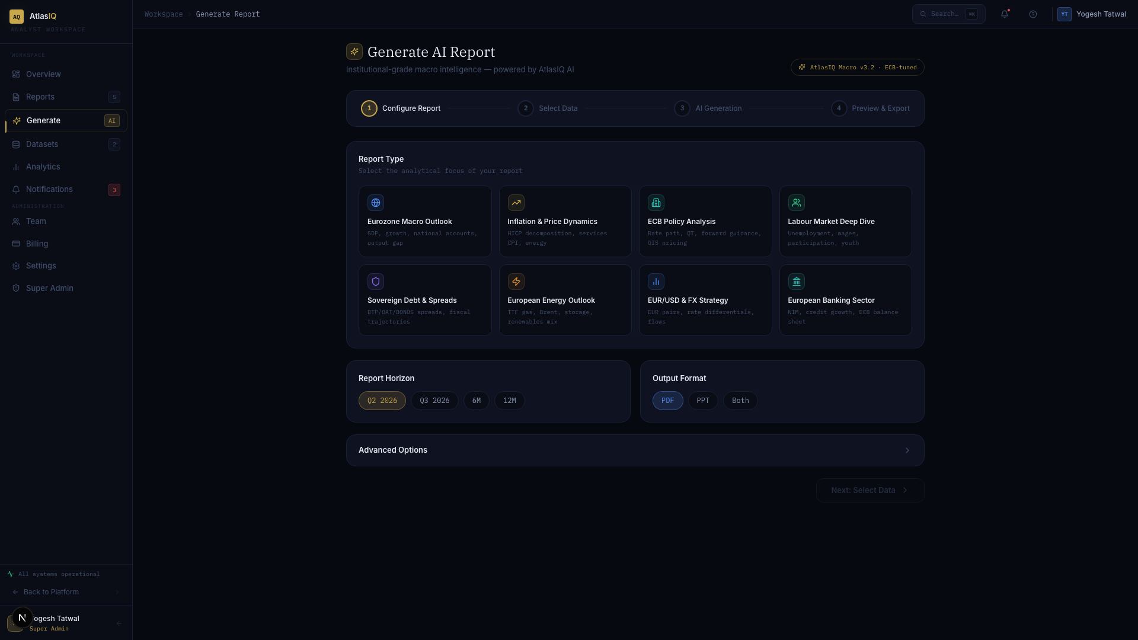Choose the 12M horizon option

tap(510, 401)
